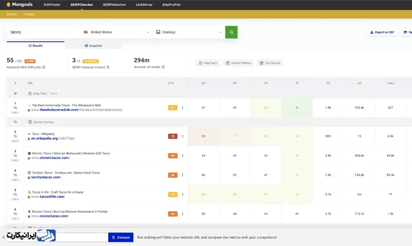Screen dimensions: 412x246
Task: Open more options for torchystacos.com row
Action: coord(183,175)
